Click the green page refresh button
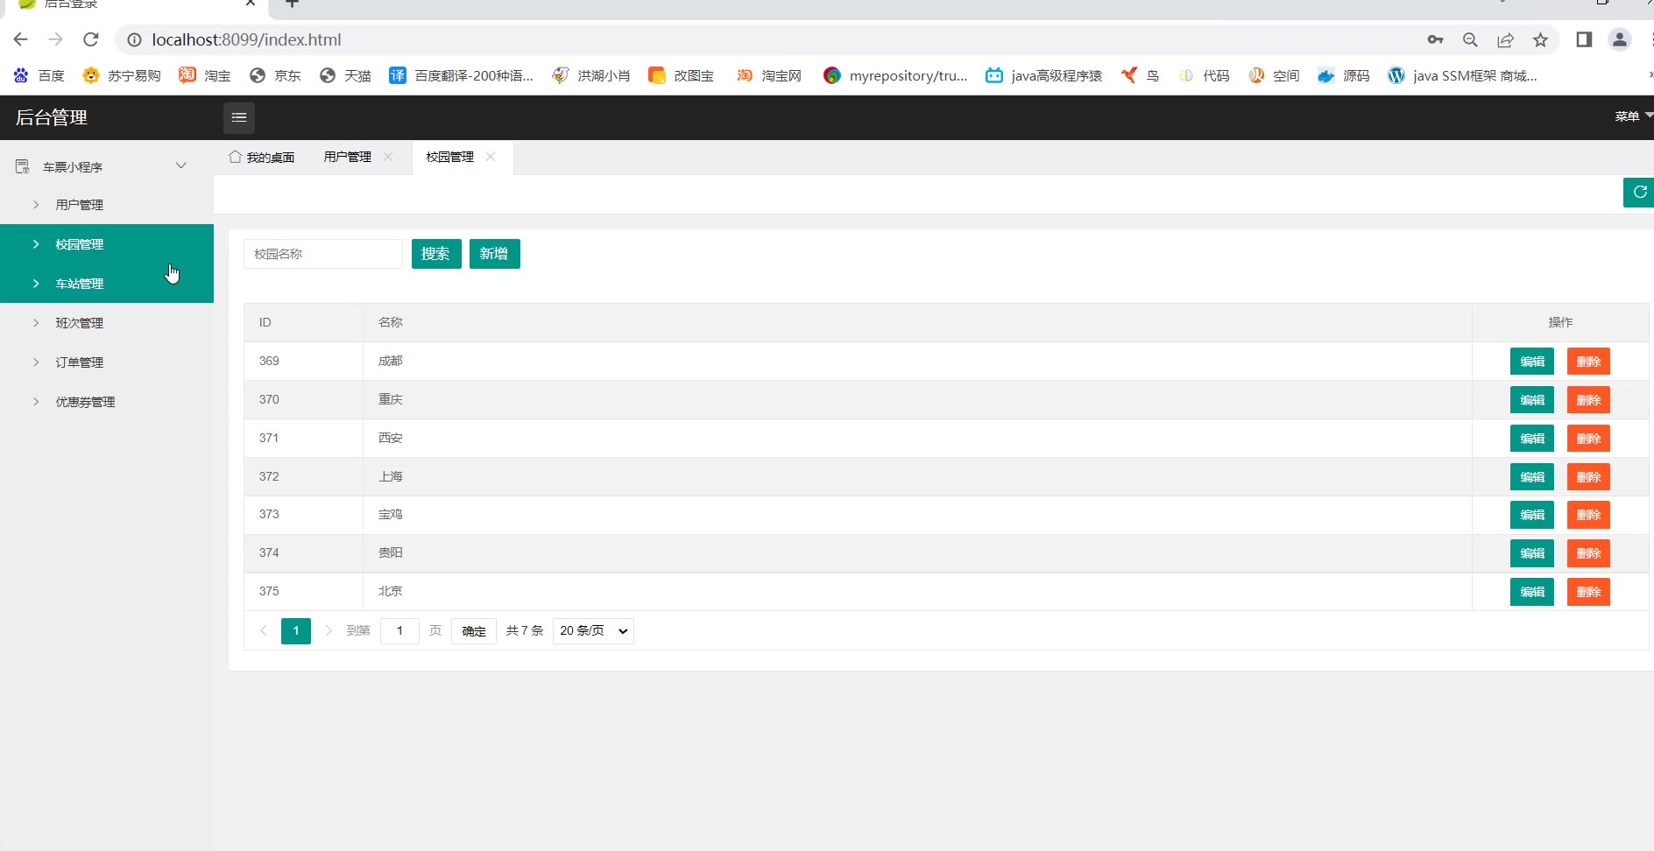This screenshot has height=851, width=1654. tap(1638, 192)
